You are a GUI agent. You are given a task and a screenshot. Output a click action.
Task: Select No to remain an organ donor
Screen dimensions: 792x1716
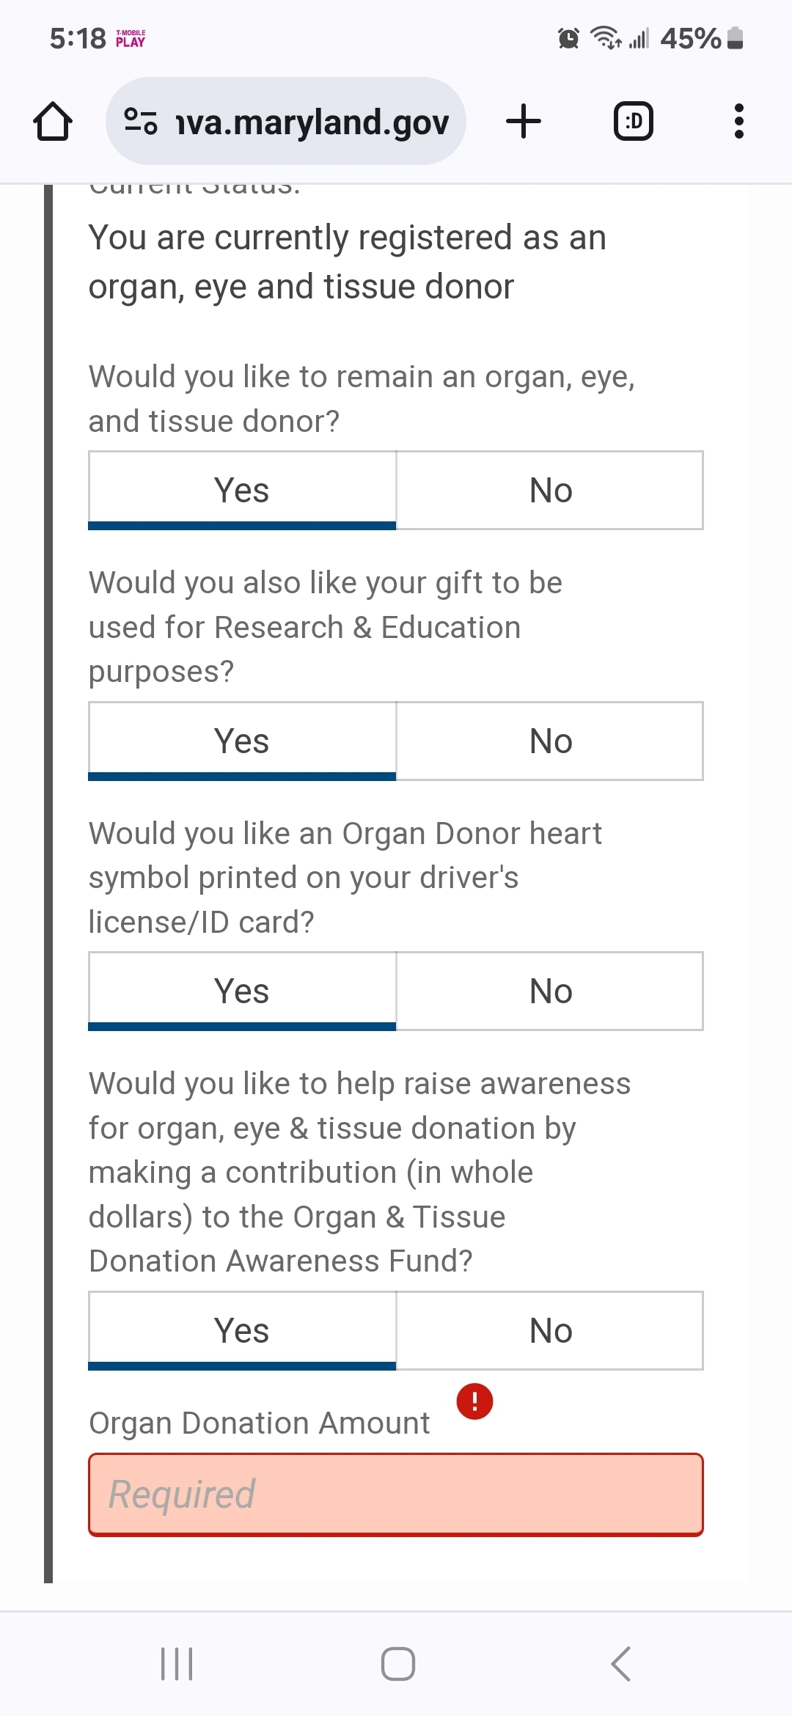[x=550, y=491]
